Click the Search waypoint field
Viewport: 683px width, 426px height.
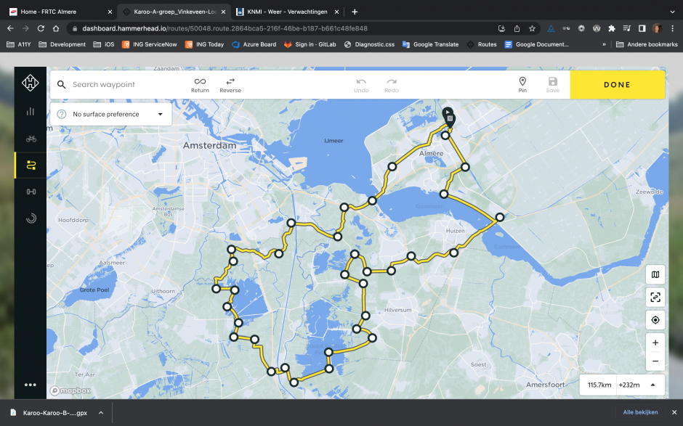124,84
